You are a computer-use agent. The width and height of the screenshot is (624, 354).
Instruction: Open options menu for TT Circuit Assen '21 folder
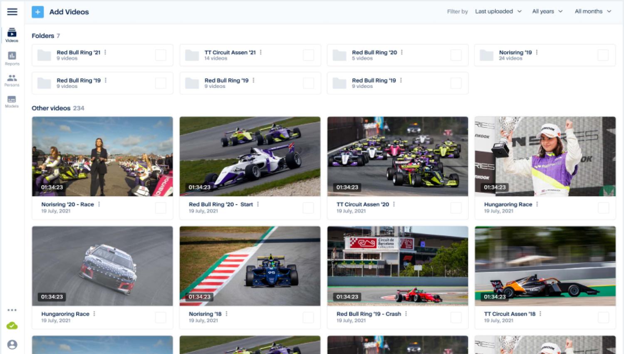(261, 52)
